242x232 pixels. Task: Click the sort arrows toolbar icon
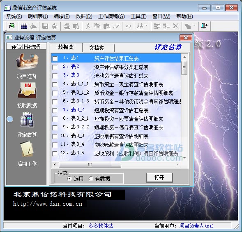(x=140, y=26)
